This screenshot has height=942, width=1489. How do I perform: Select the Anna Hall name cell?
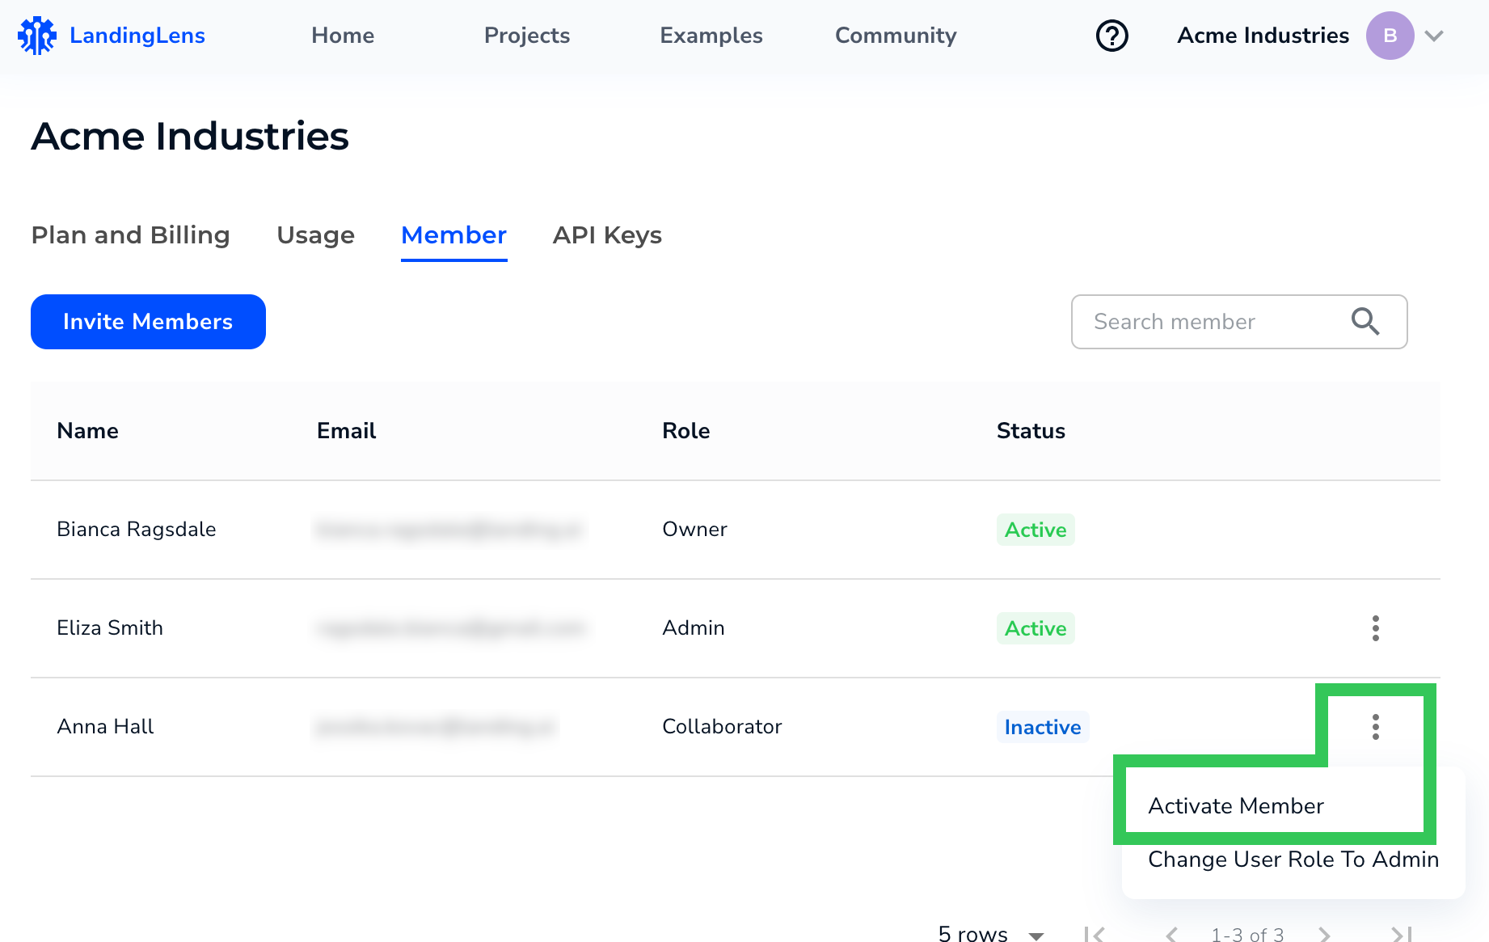click(x=105, y=727)
